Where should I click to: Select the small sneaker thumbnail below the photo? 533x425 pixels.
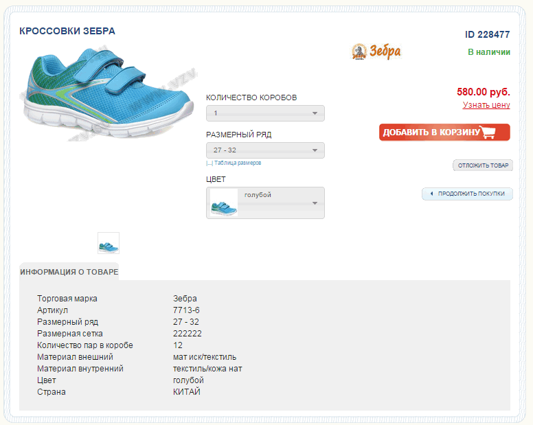(x=109, y=243)
